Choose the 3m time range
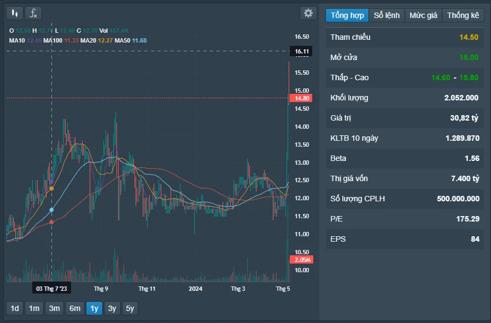 54,308
